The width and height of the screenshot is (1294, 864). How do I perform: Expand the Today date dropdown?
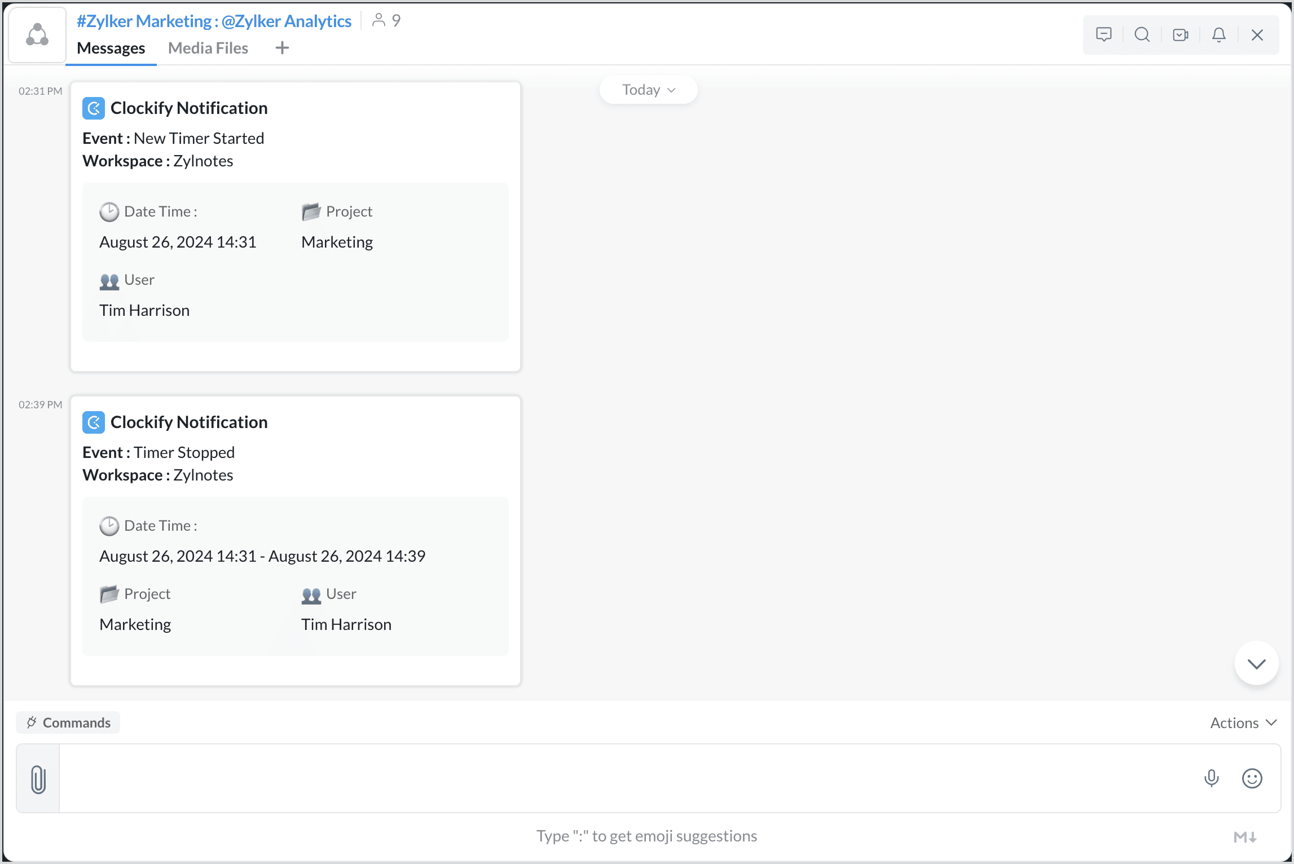tap(648, 90)
